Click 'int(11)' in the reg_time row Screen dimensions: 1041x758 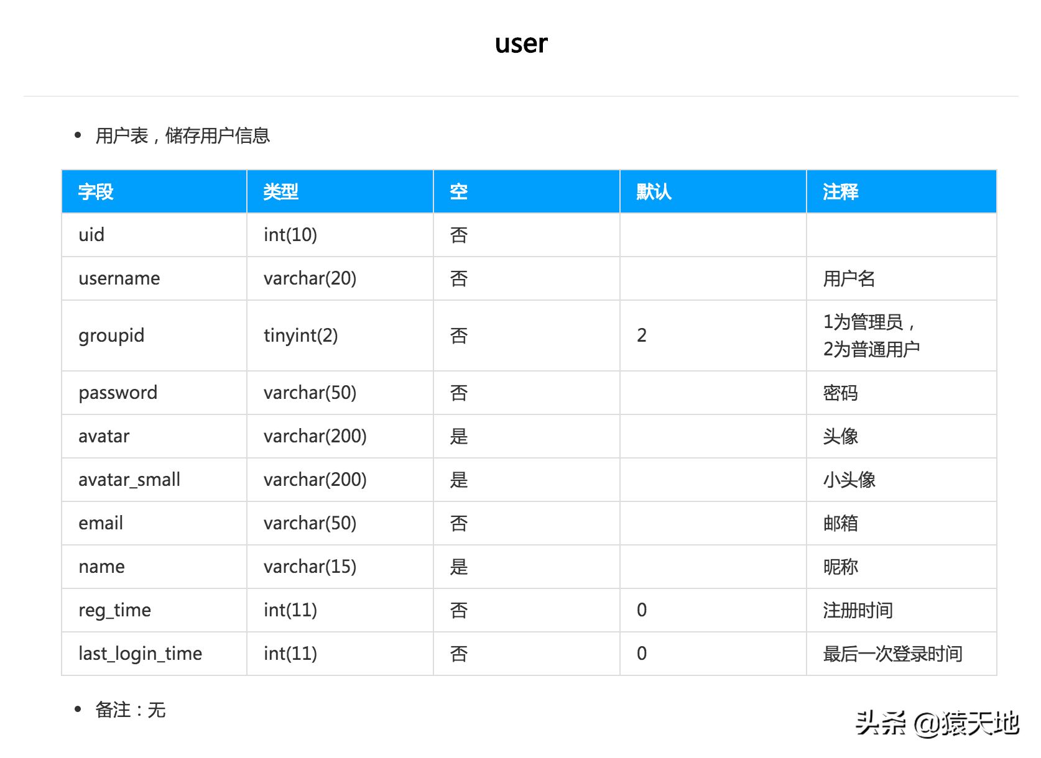pyautogui.click(x=290, y=610)
